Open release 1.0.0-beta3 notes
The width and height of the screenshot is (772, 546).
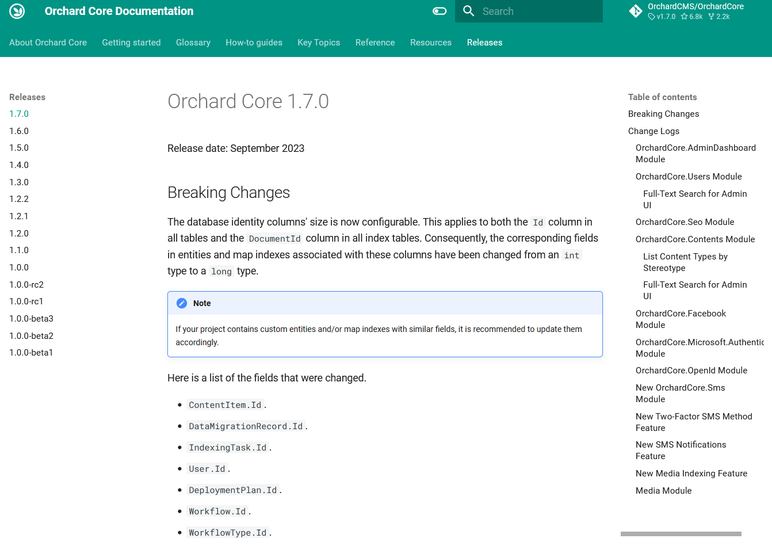31,319
